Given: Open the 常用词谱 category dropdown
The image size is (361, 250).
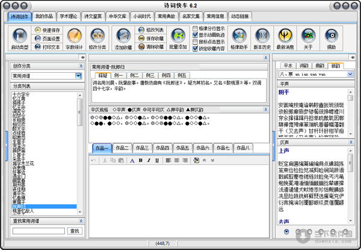Looking at the screenshot, I should (78, 76).
